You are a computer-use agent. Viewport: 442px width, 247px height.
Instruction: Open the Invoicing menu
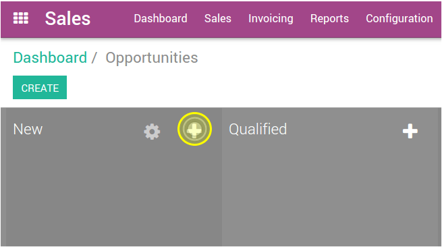pyautogui.click(x=271, y=19)
